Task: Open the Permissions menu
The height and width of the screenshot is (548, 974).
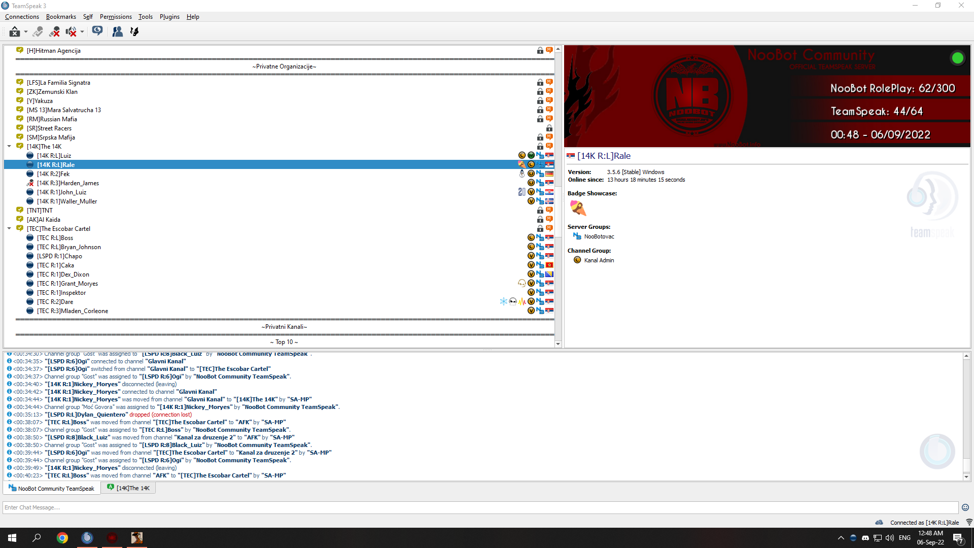Action: click(116, 17)
